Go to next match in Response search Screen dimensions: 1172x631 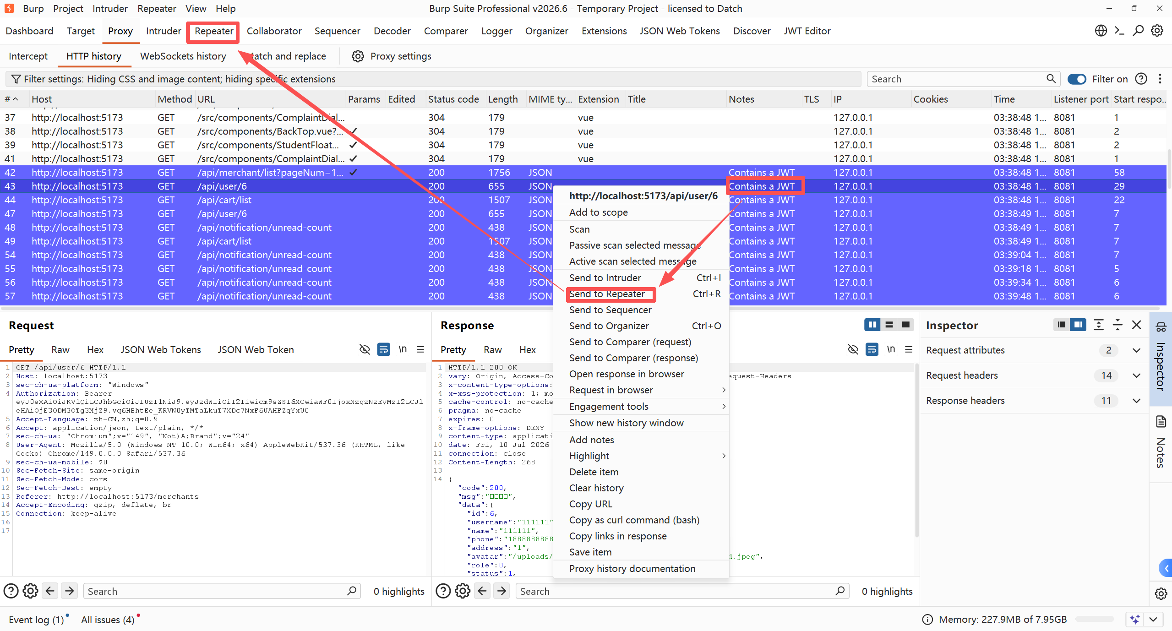coord(502,591)
